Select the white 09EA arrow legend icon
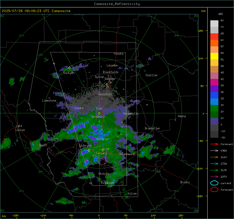This screenshot has height=219, width=234. pos(214,151)
